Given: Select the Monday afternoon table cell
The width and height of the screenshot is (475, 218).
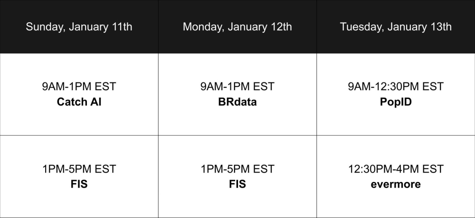Looking at the screenshot, I should pyautogui.click(x=237, y=201).
